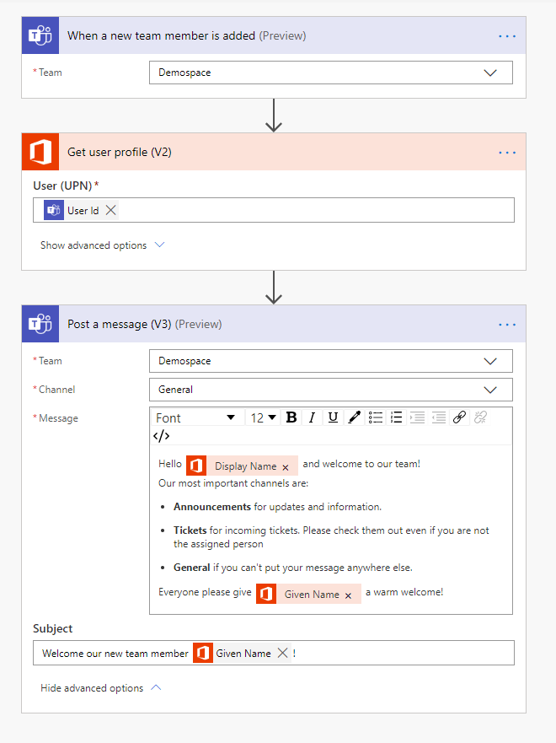Remove Display Name token from message

286,466
